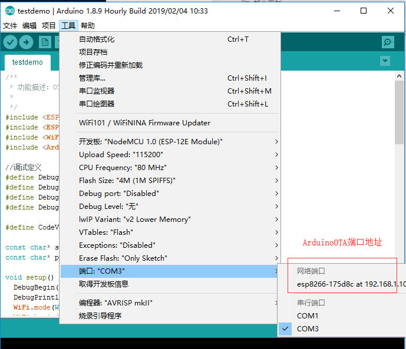The height and width of the screenshot is (349, 406).
Task: Expand the Upload Speed submenu
Action: pos(170,155)
